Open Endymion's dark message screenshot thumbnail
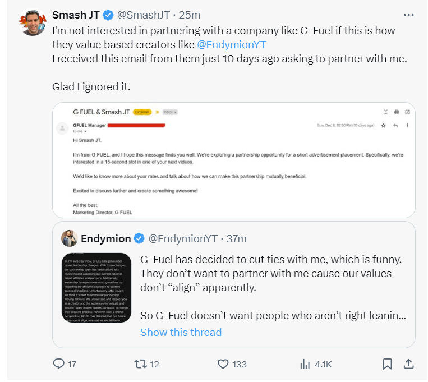 tap(96, 288)
